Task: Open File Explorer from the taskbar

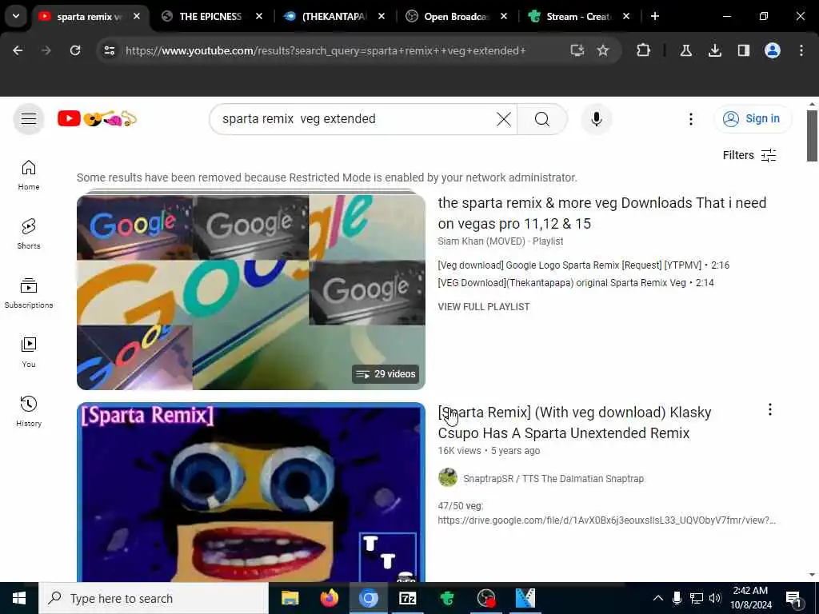Action: point(290,598)
